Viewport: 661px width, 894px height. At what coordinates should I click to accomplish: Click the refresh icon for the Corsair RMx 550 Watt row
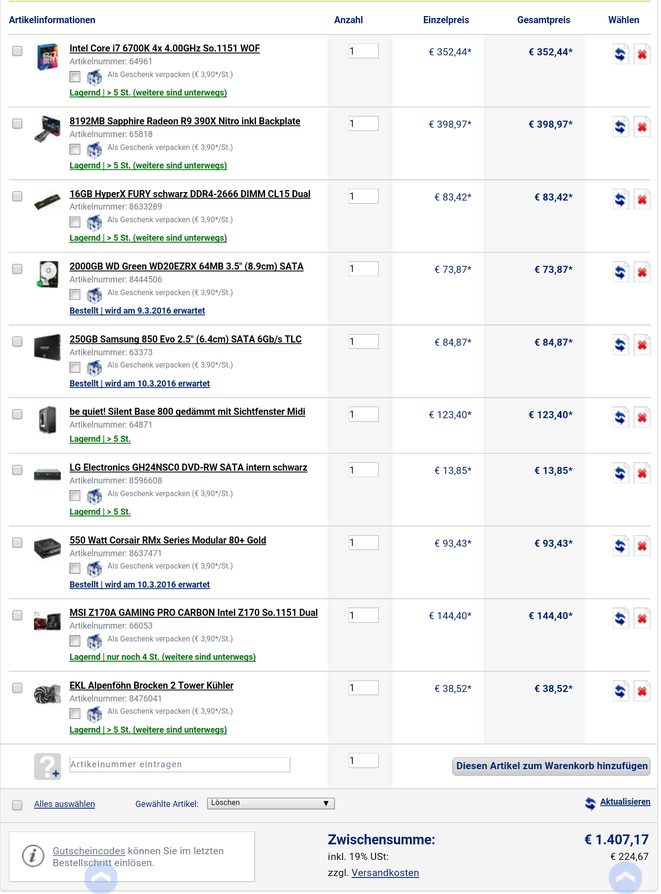pos(620,545)
